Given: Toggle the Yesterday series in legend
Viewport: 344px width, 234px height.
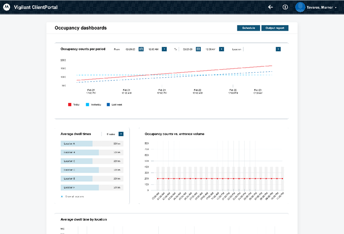Looking at the screenshot, I should (x=87, y=105).
